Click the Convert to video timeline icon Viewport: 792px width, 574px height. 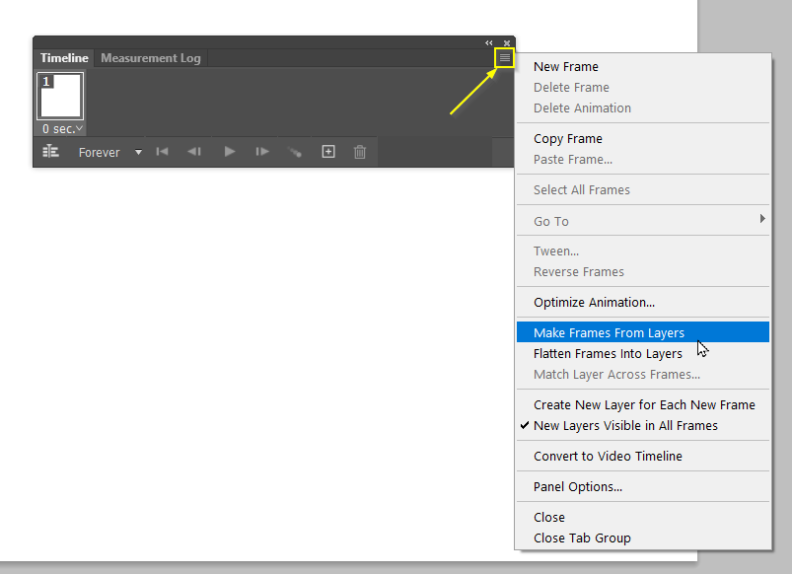click(x=50, y=151)
